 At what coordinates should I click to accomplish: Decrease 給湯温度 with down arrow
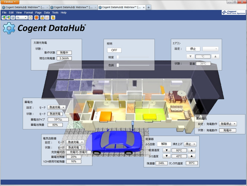click(167, 150)
